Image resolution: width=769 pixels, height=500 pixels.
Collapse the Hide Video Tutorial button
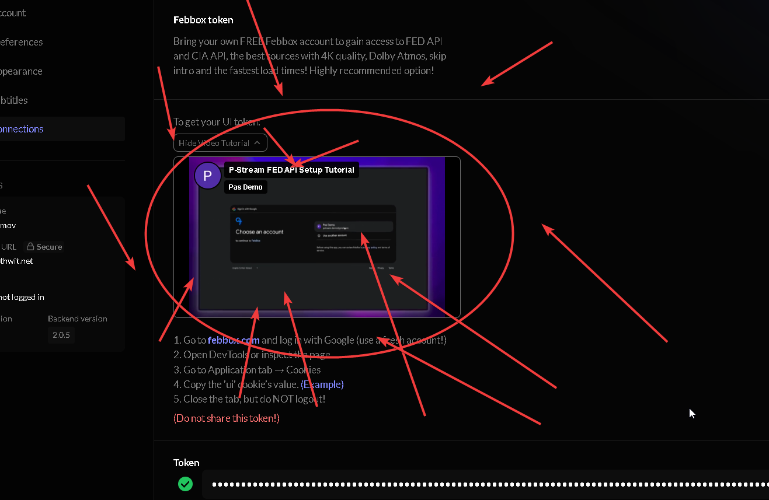point(220,143)
